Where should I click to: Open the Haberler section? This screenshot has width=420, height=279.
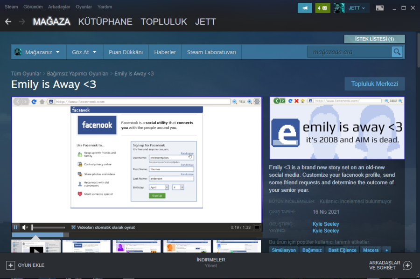[165, 52]
